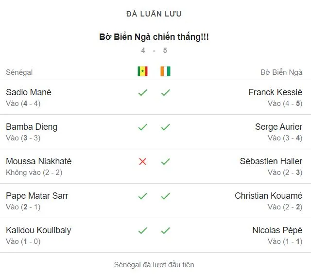Screen dimensions: 311x275
Task: Click Franck Kessié's green checkmark
Action: click(x=165, y=92)
